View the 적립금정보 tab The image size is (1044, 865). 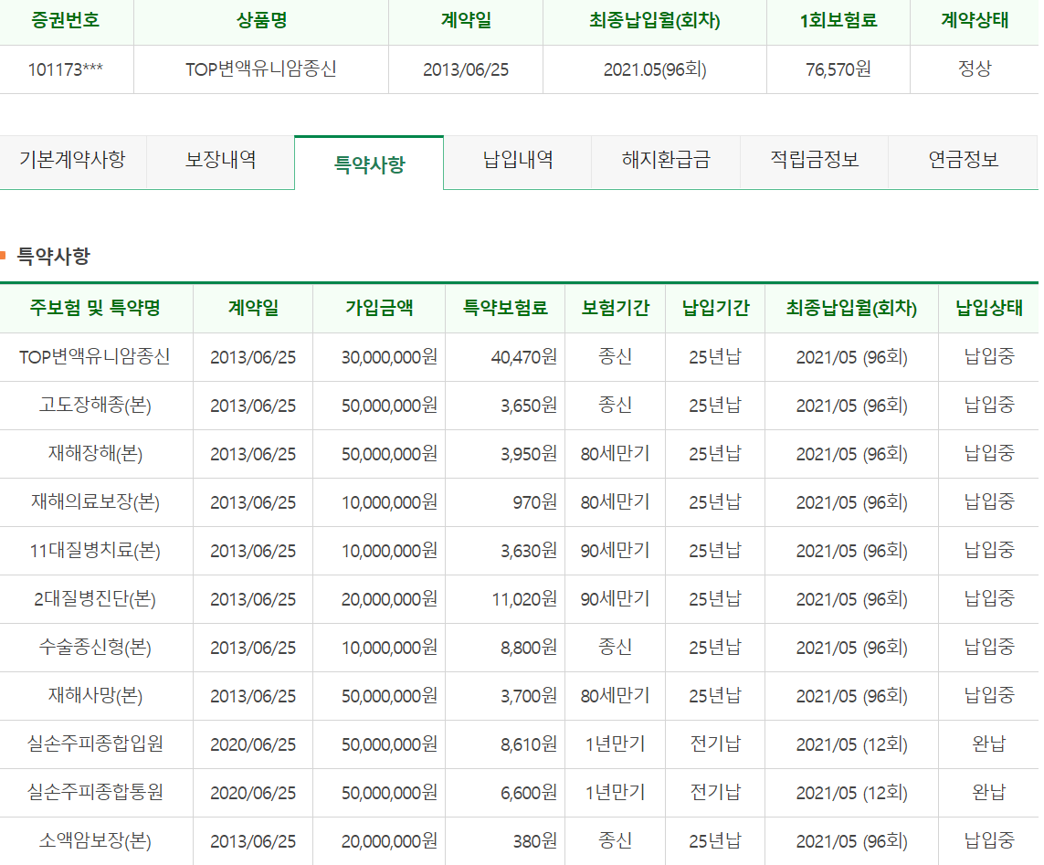pos(815,160)
